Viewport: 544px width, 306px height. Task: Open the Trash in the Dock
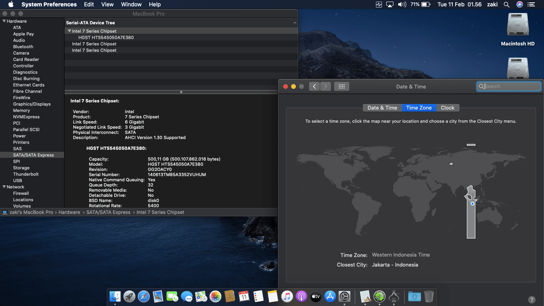point(429,296)
